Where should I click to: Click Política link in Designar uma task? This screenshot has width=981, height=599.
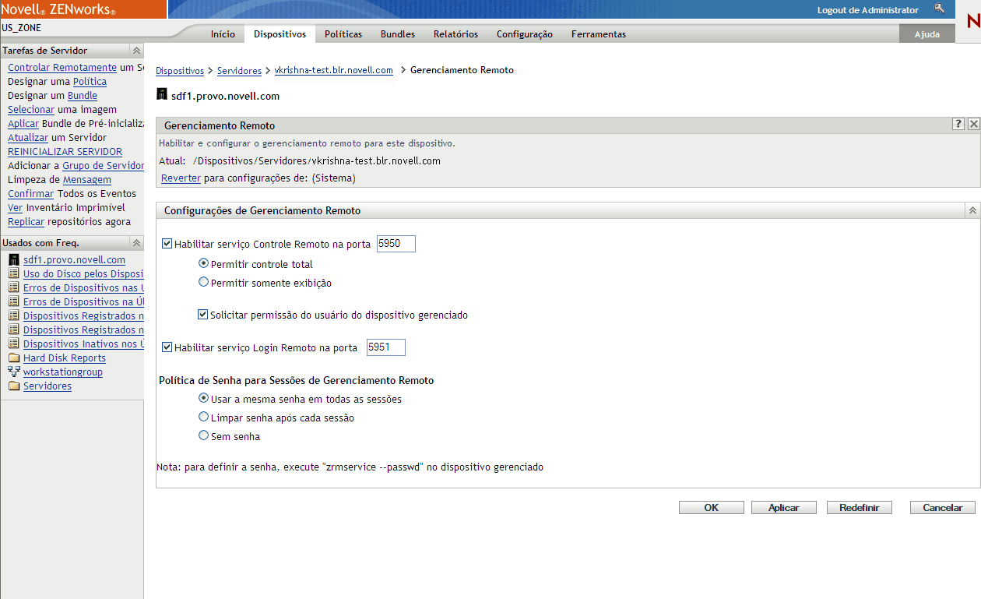click(x=90, y=82)
